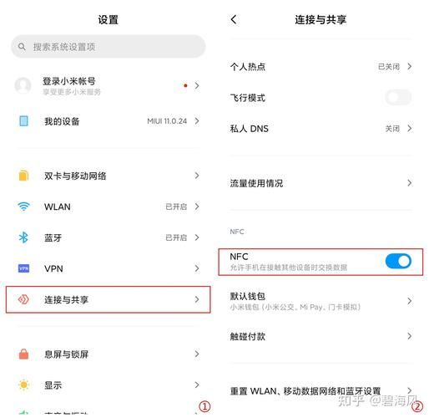This screenshot has height=418, width=429.
Task: Click the back arrow icon in header
Action: pyautogui.click(x=234, y=19)
